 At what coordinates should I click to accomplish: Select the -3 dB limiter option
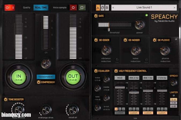pyautogui.click(x=173, y=103)
